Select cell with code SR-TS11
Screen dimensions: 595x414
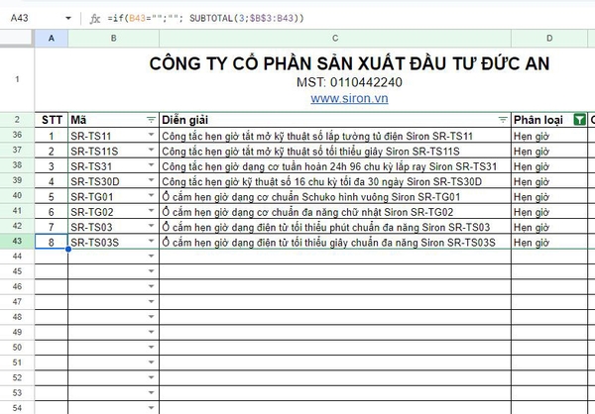pyautogui.click(x=113, y=136)
